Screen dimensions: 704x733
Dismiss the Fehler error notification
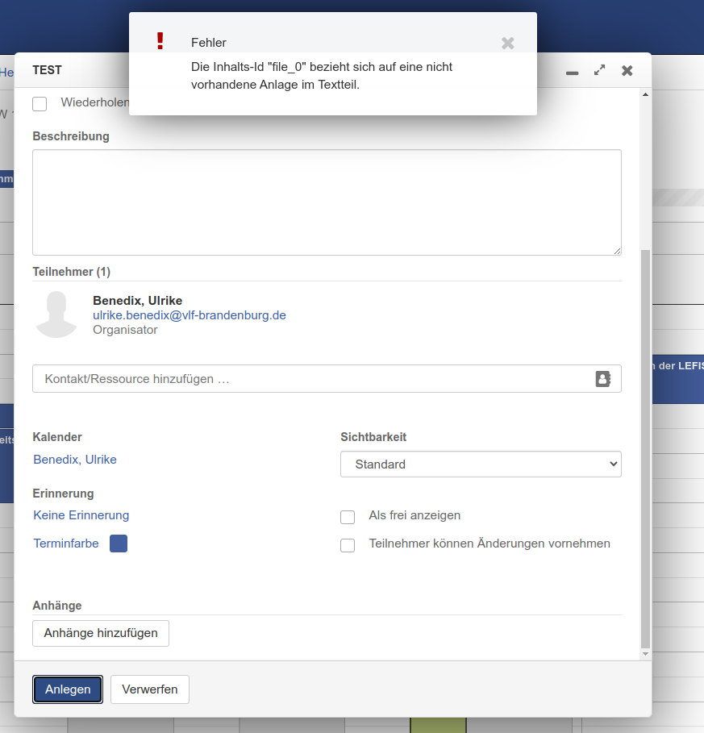507,44
